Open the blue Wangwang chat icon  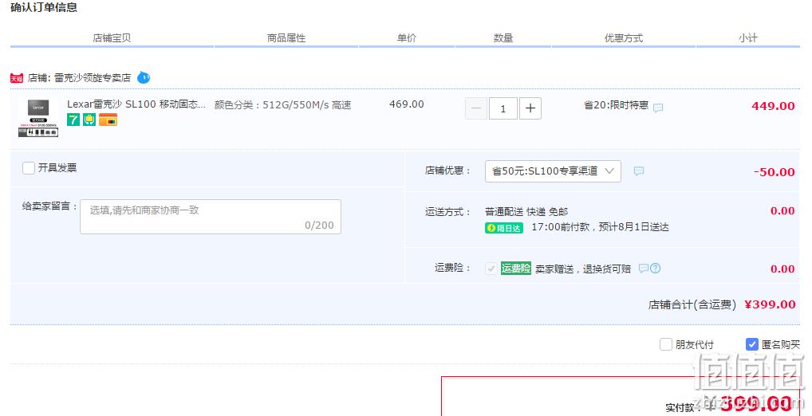144,77
